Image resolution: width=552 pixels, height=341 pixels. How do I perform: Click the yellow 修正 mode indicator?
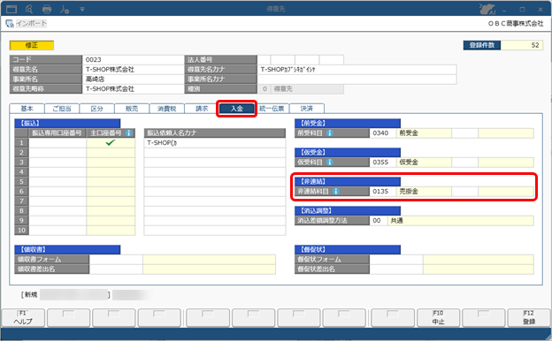pyautogui.click(x=32, y=45)
